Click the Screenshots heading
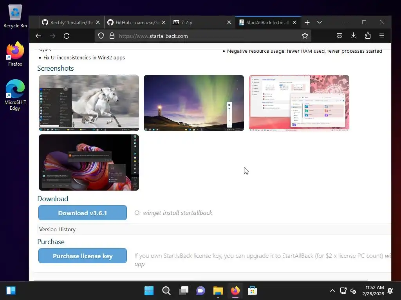This screenshot has width=401, height=300. click(56, 68)
